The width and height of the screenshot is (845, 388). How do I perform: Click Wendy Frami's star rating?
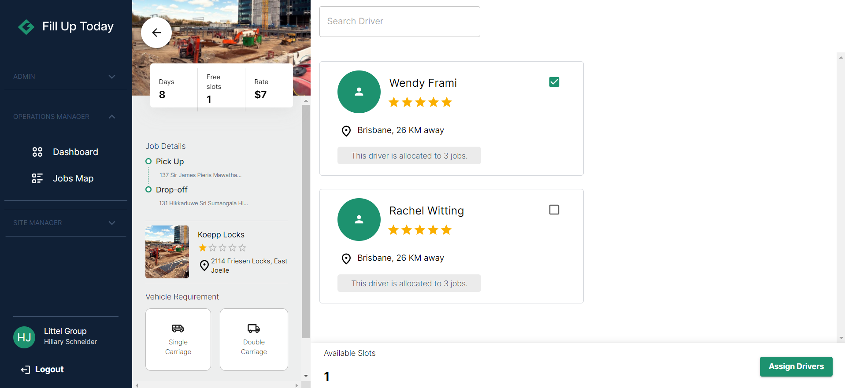(x=420, y=102)
